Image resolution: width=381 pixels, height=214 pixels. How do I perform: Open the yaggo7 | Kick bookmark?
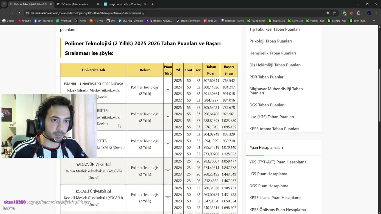pos(315,21)
